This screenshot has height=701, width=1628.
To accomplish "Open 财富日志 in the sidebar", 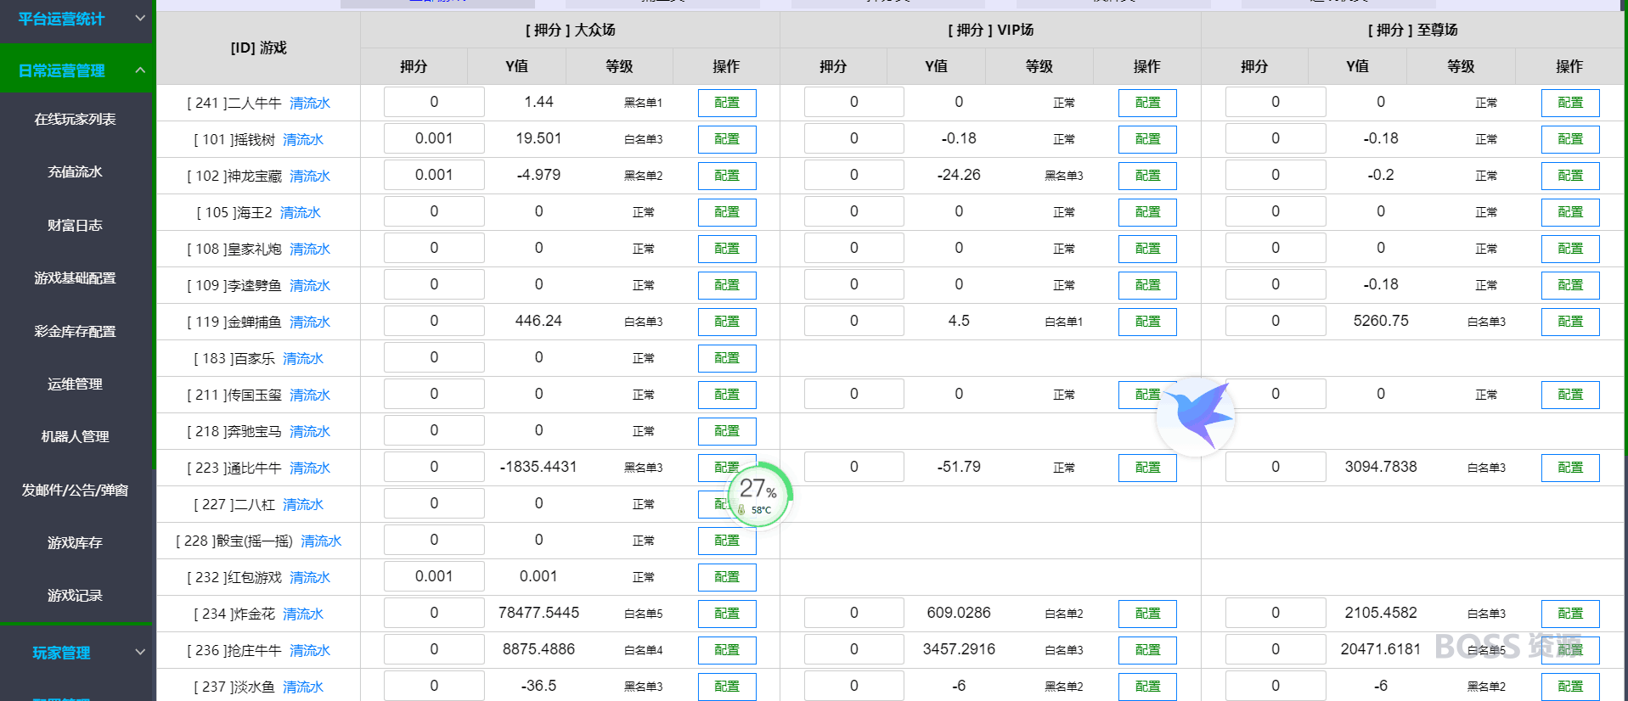I will pos(75,226).
